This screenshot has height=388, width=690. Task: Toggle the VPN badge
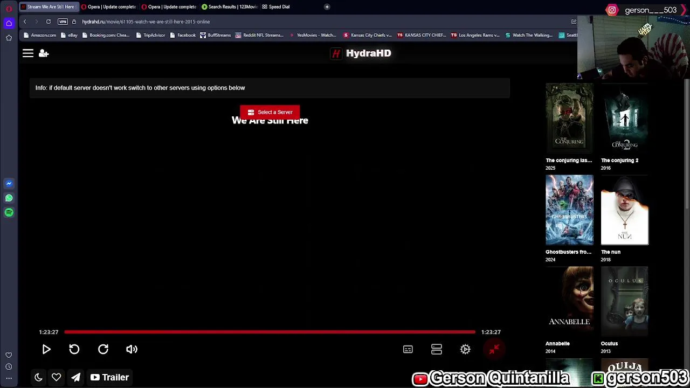(63, 22)
